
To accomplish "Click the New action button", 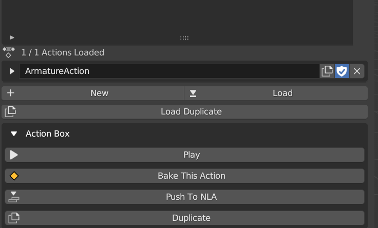I will 99,93.
